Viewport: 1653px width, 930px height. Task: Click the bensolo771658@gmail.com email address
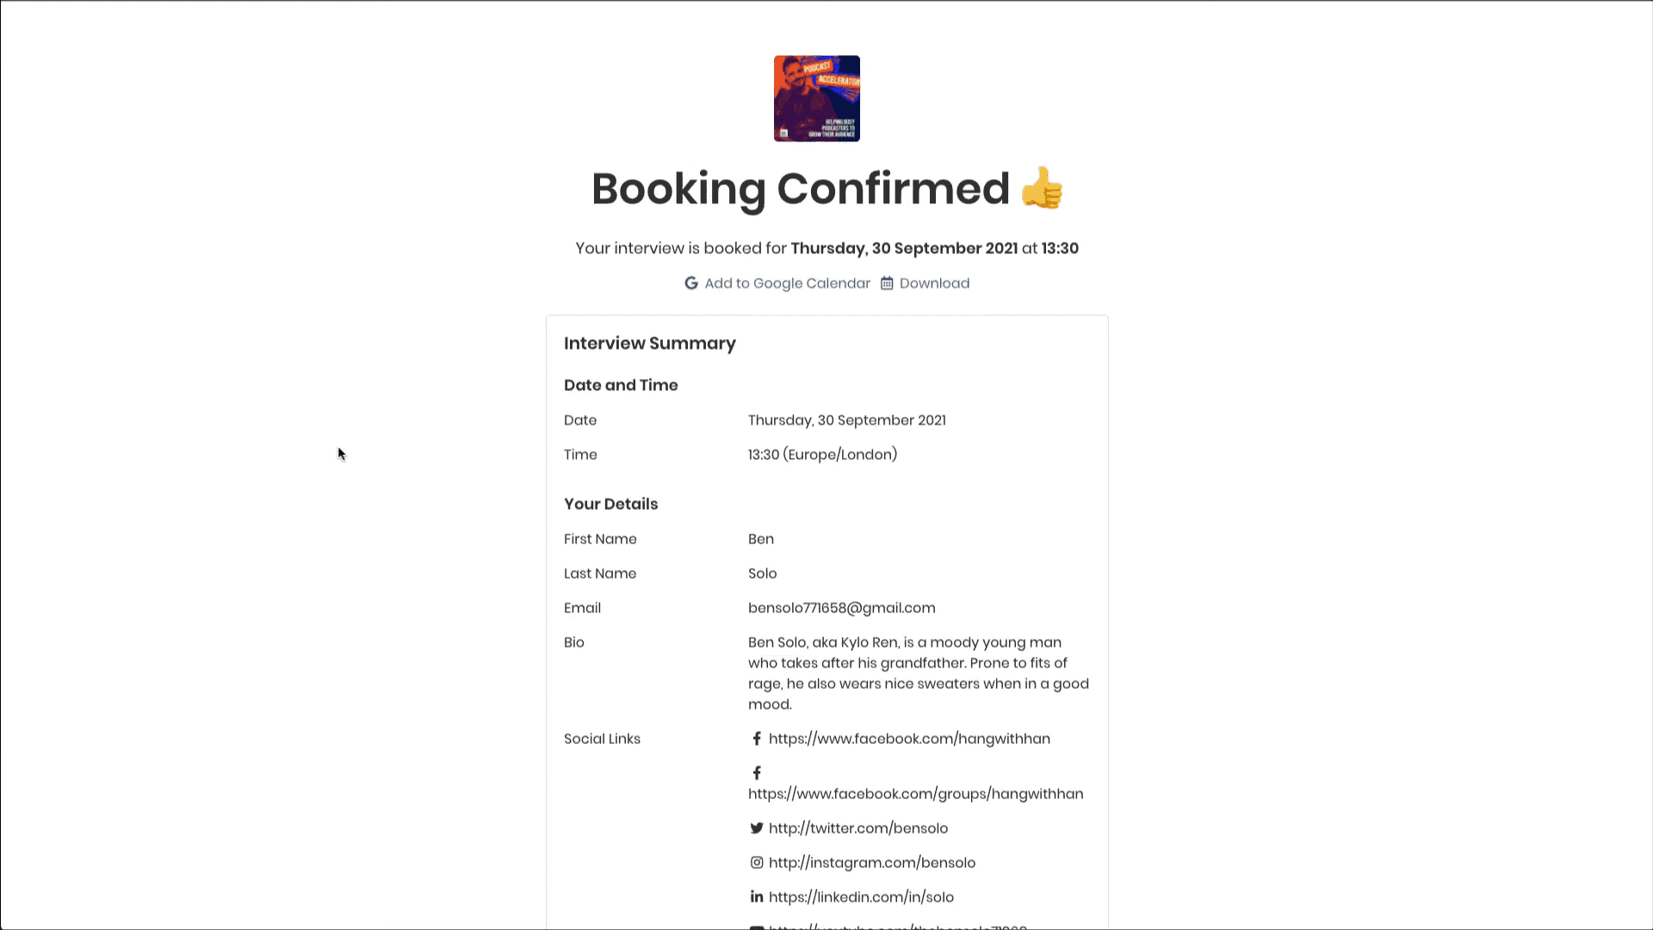[x=841, y=608]
